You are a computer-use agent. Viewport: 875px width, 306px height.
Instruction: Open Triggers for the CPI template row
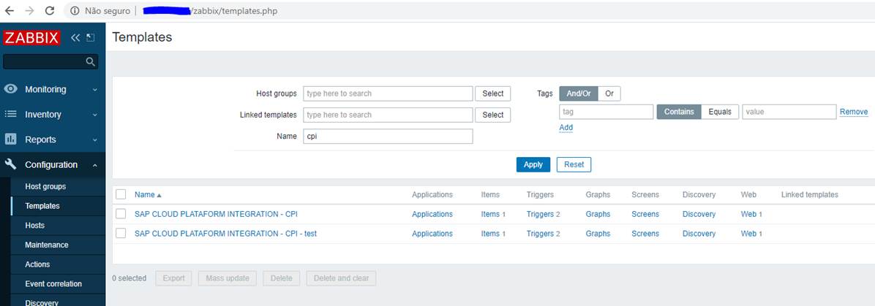click(x=540, y=214)
